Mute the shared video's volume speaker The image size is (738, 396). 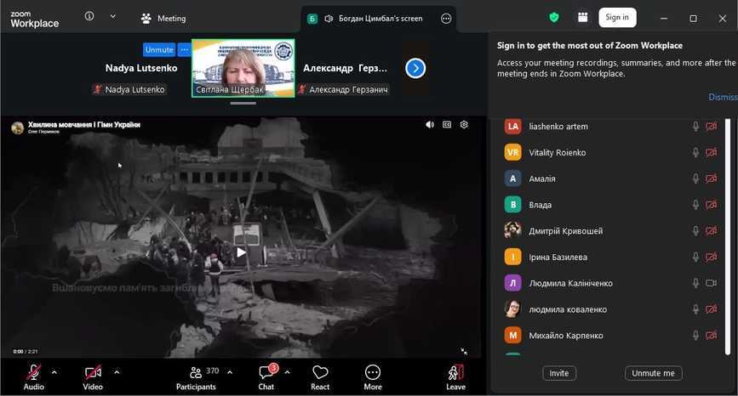[430, 125]
